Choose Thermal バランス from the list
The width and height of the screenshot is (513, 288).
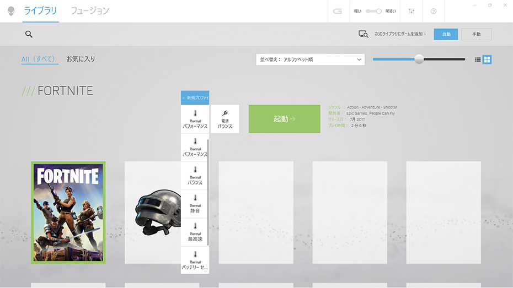click(x=194, y=176)
